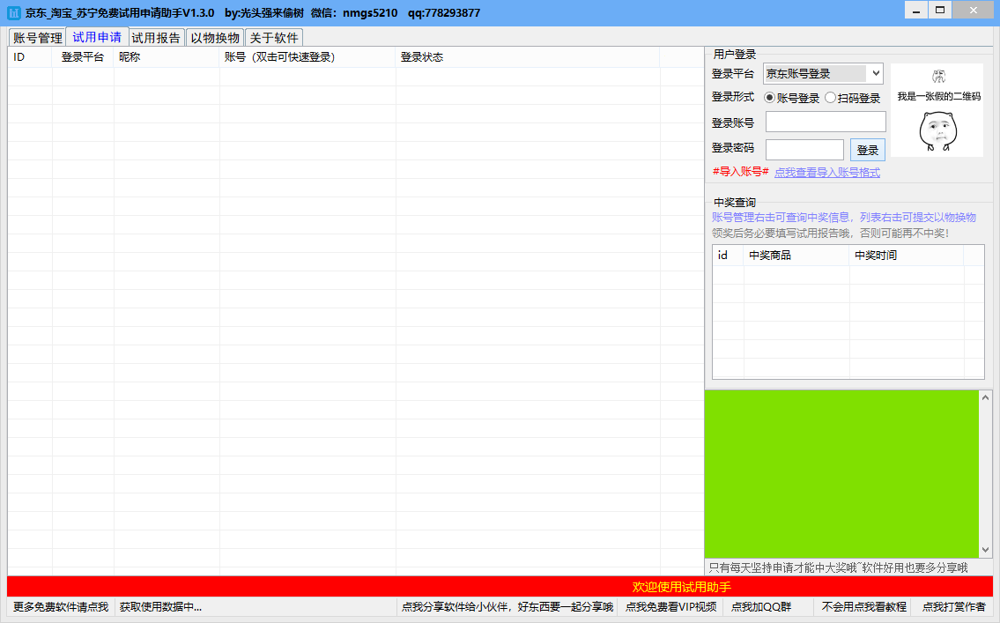The image size is (1000, 623).
Task: Close the application window
Action: 974,11
